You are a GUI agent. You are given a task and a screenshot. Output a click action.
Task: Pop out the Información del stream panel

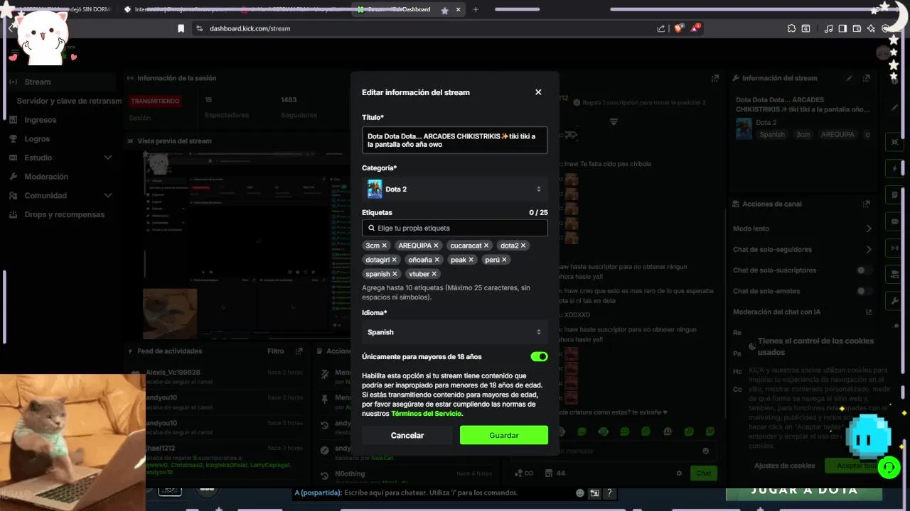tap(866, 78)
